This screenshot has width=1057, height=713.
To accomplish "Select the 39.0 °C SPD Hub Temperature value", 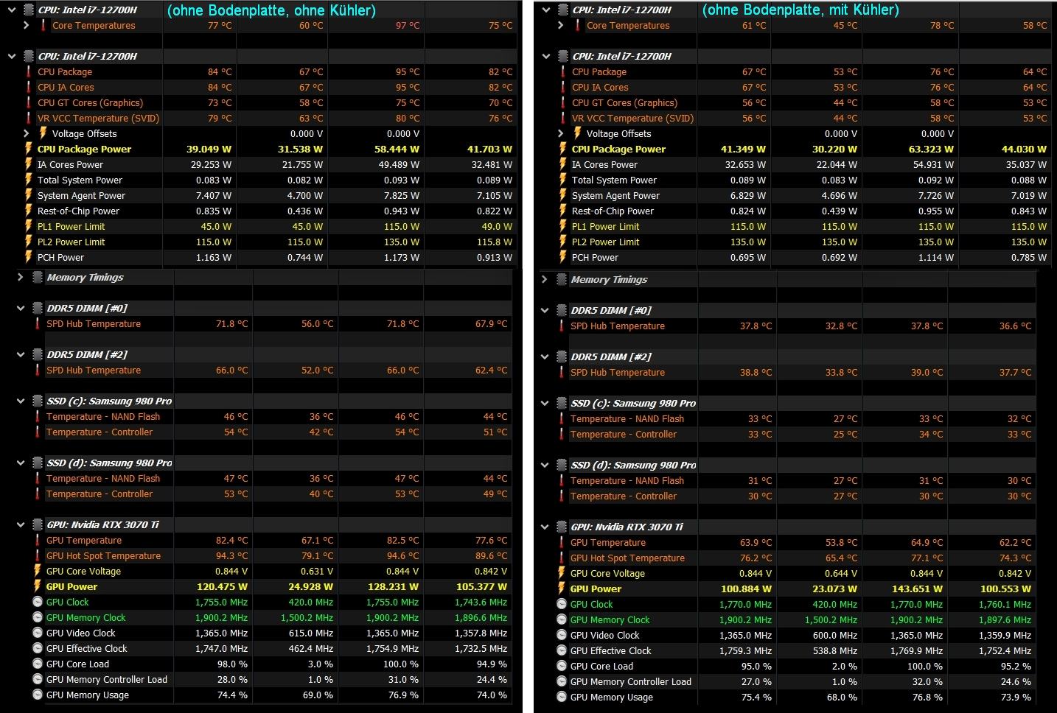I will click(927, 373).
